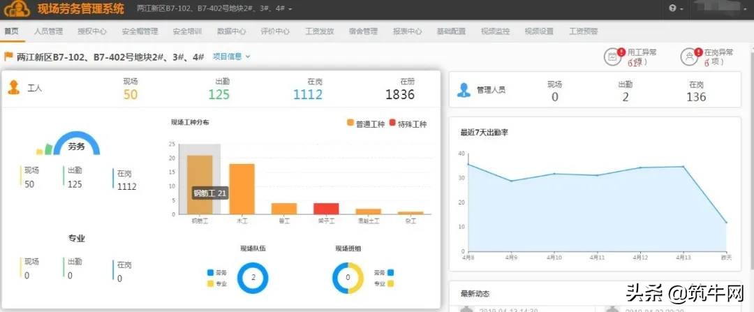Image resolution: width=754 pixels, height=312 pixels.
Task: Click the orange cloud system logo
Action: click(x=16, y=8)
